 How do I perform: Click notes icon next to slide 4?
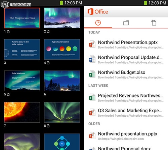tap(48, 63)
